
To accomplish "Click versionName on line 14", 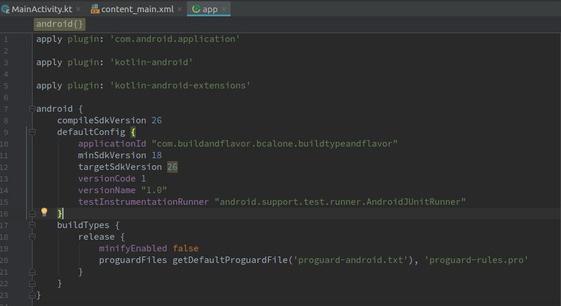I will pyautogui.click(x=107, y=190).
